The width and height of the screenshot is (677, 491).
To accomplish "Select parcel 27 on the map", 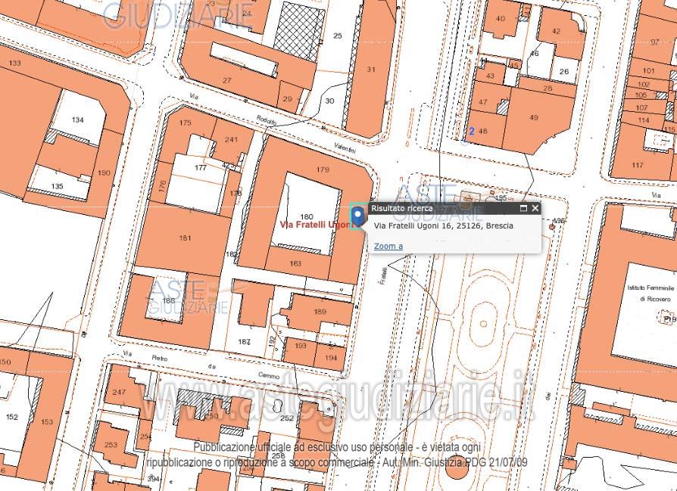I will tap(227, 80).
